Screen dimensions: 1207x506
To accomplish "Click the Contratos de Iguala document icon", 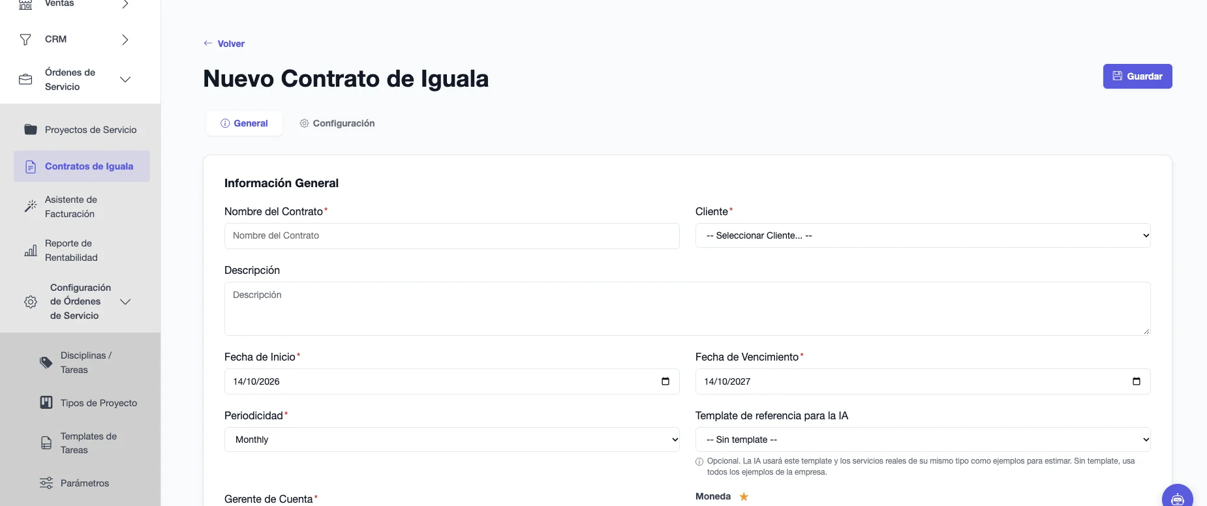I will point(31,167).
